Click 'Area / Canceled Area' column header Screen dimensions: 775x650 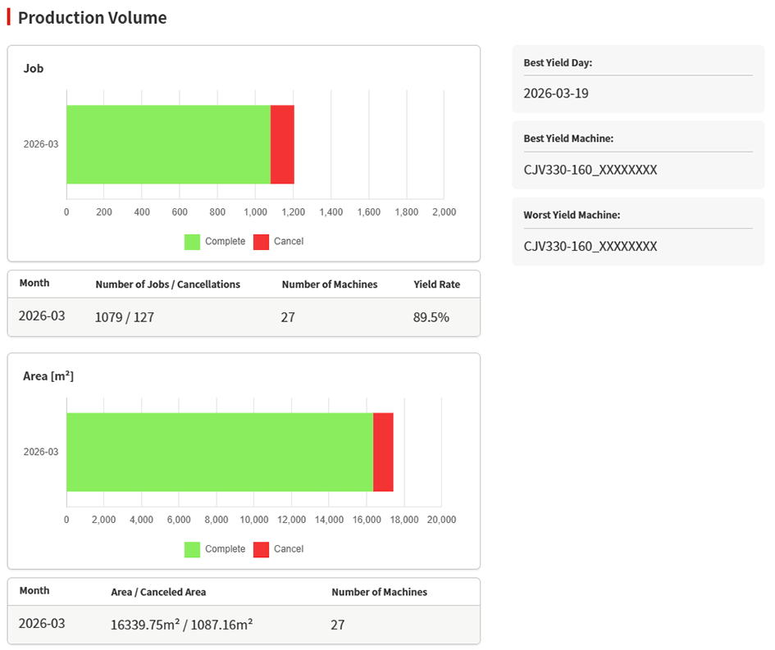coord(158,592)
